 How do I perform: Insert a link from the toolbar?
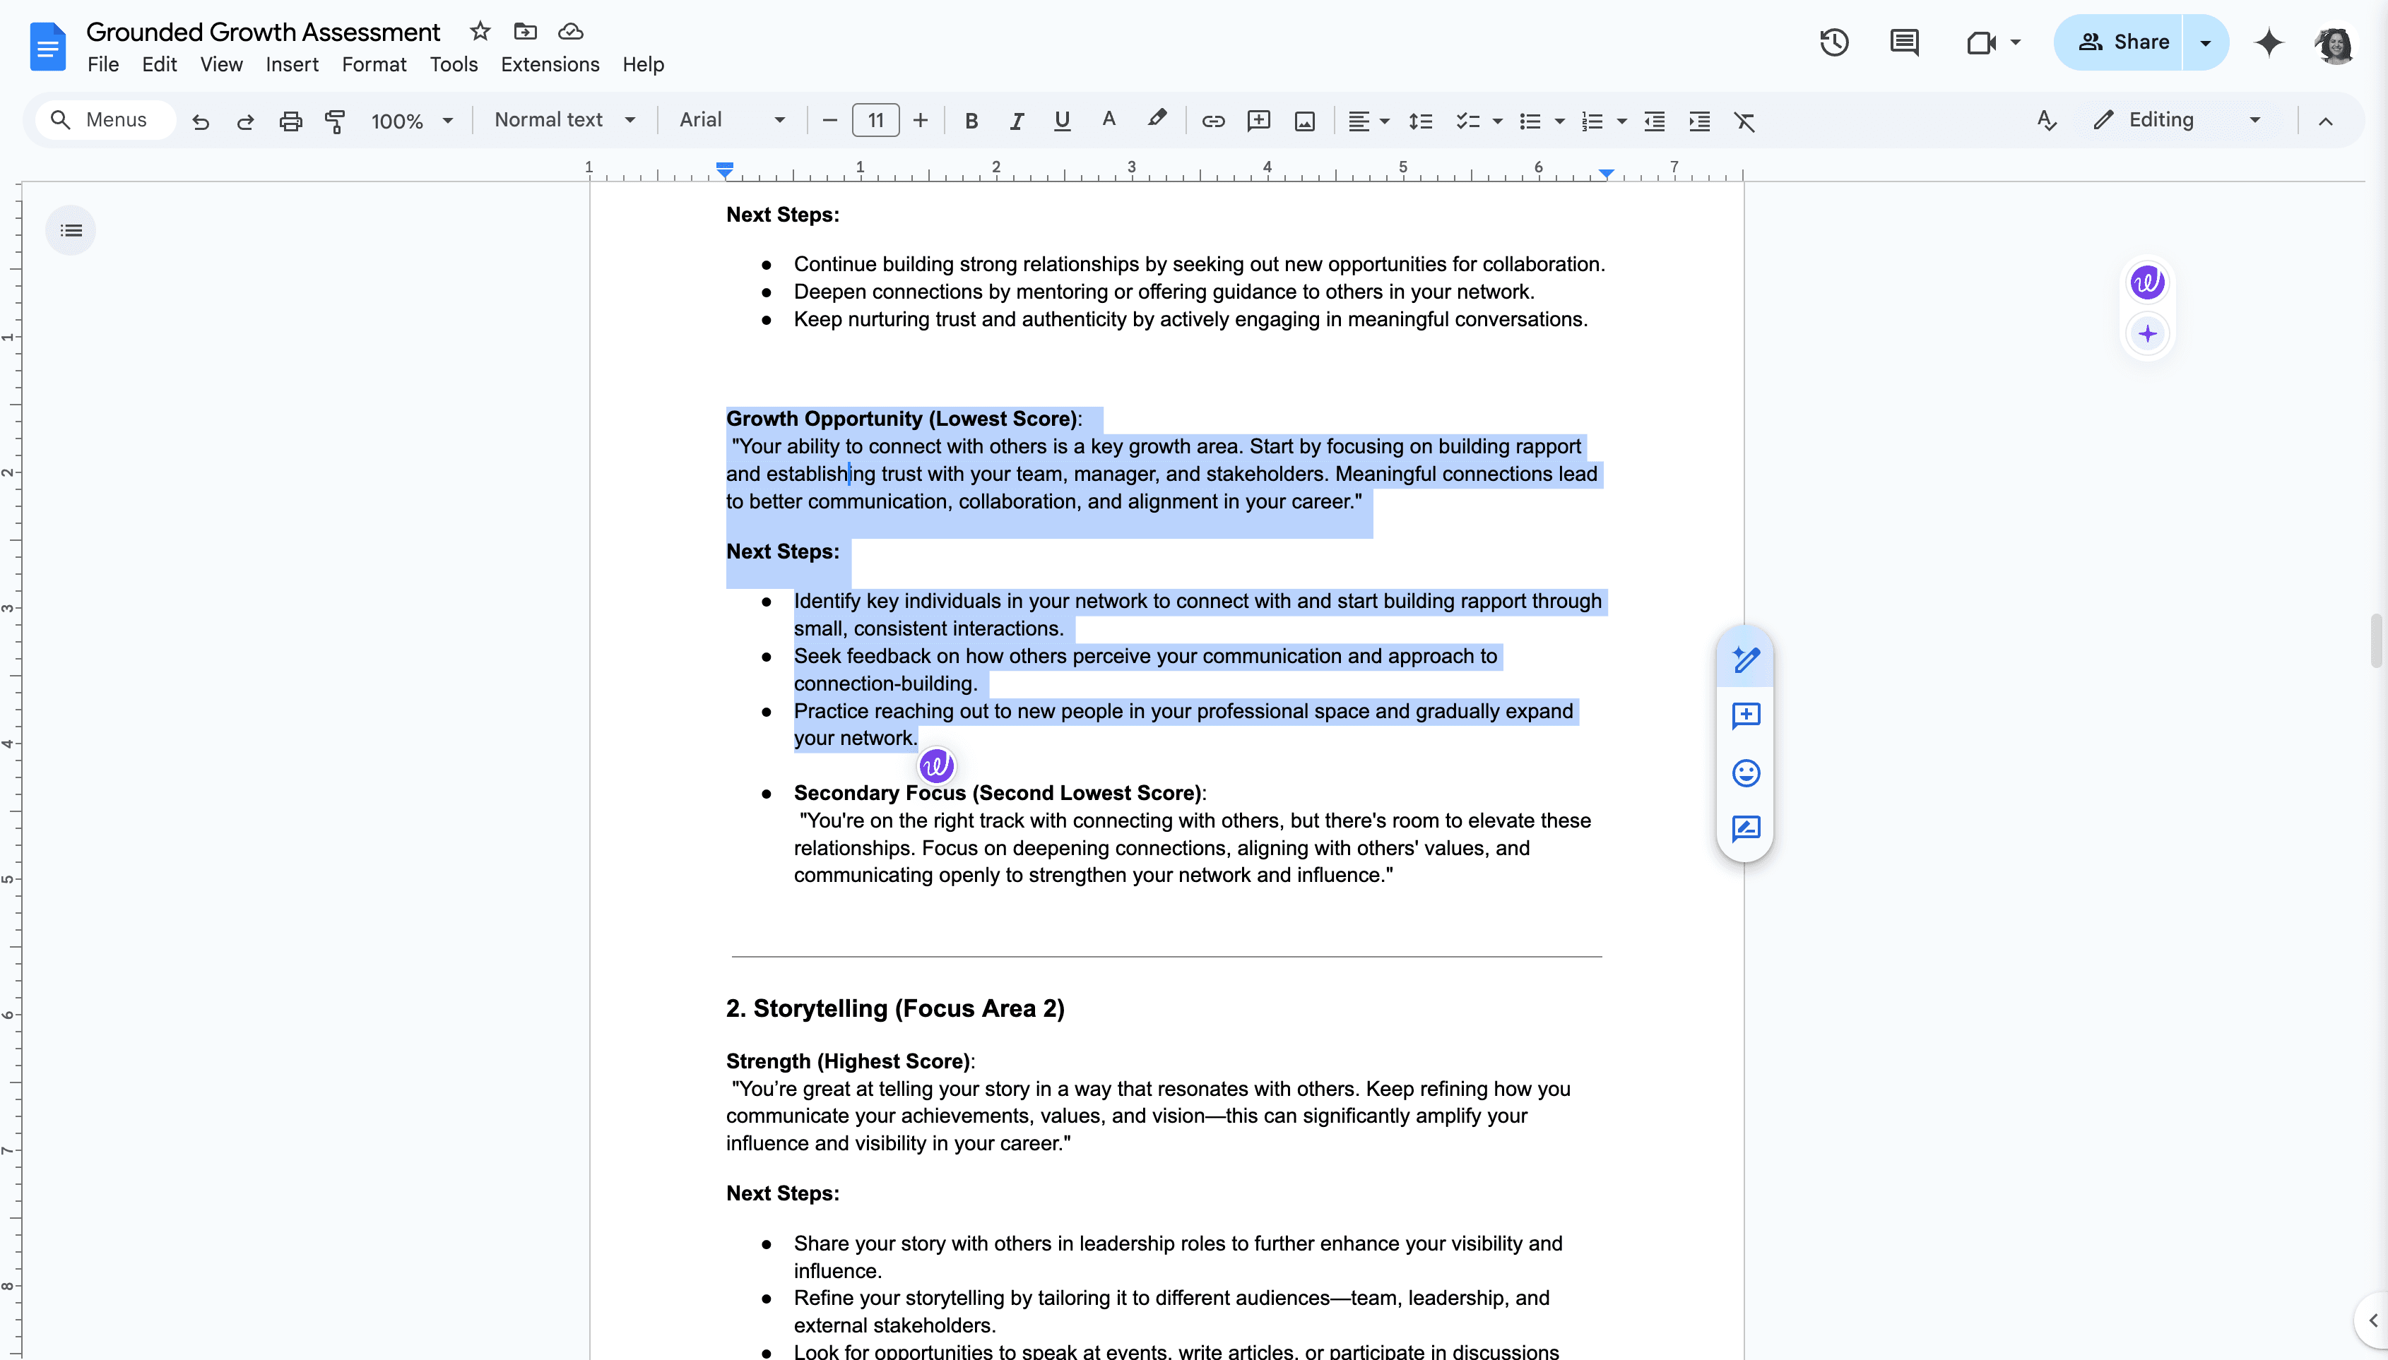click(1212, 121)
